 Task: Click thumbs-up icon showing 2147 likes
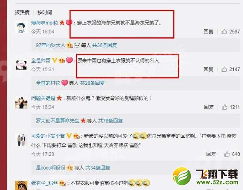pos(224,69)
